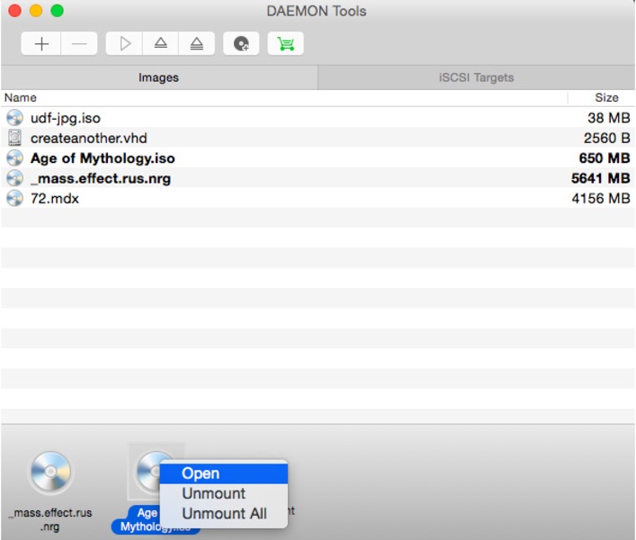Switch to the Images tab

point(158,77)
